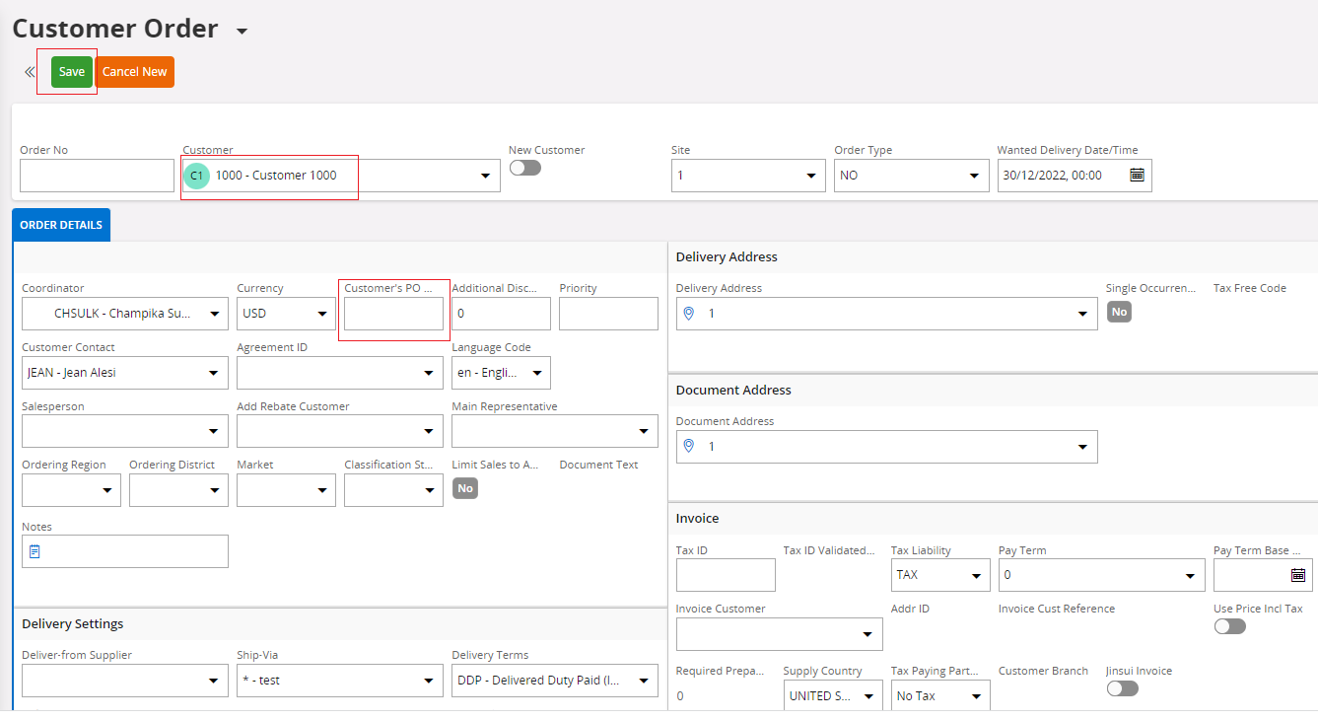The width and height of the screenshot is (1318, 720).
Task: Click the Document Address location pin icon
Action: 689,447
